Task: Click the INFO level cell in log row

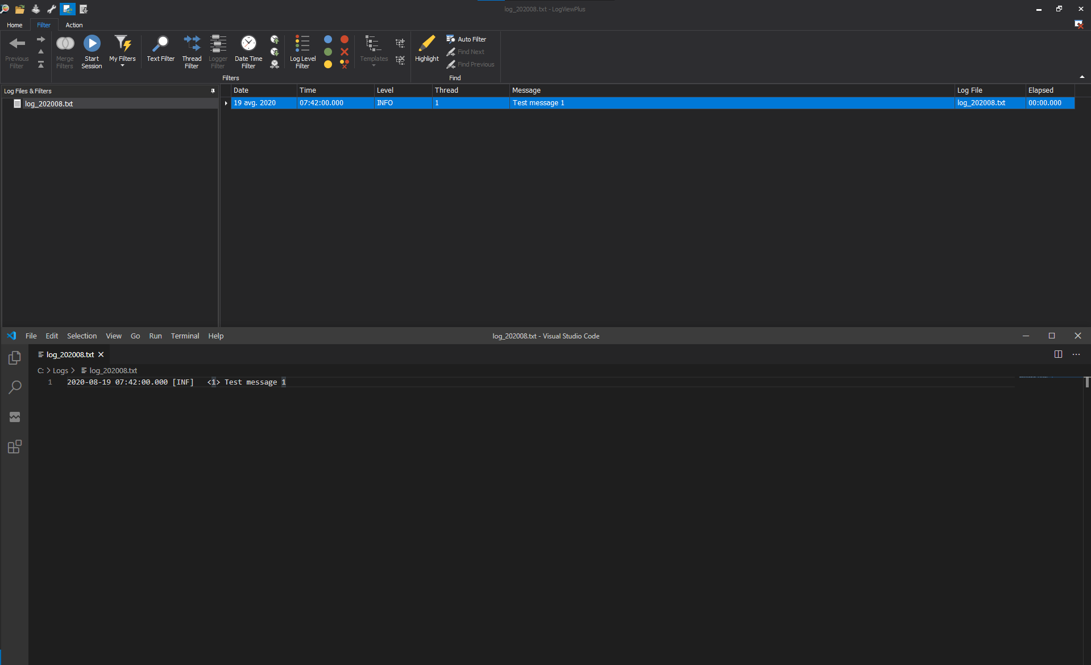Action: click(403, 103)
